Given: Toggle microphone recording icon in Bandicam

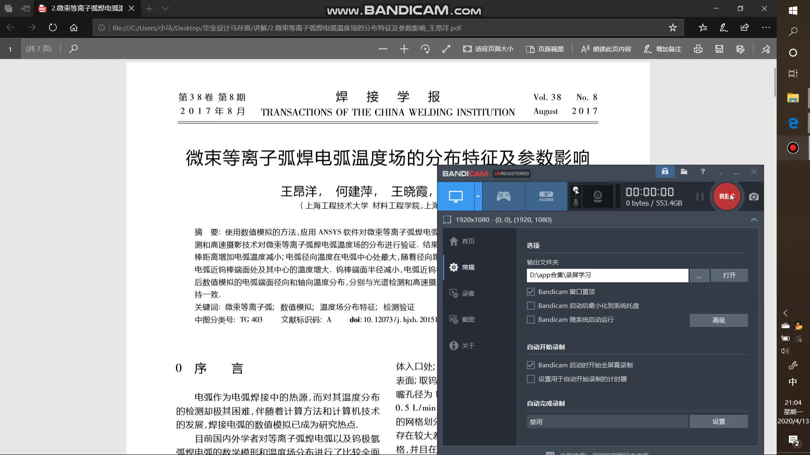Looking at the screenshot, I should [576, 203].
